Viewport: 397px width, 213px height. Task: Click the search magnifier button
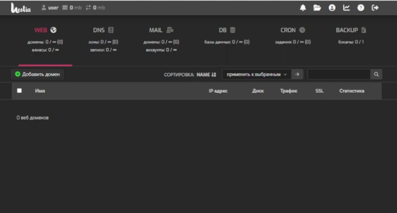(376, 74)
